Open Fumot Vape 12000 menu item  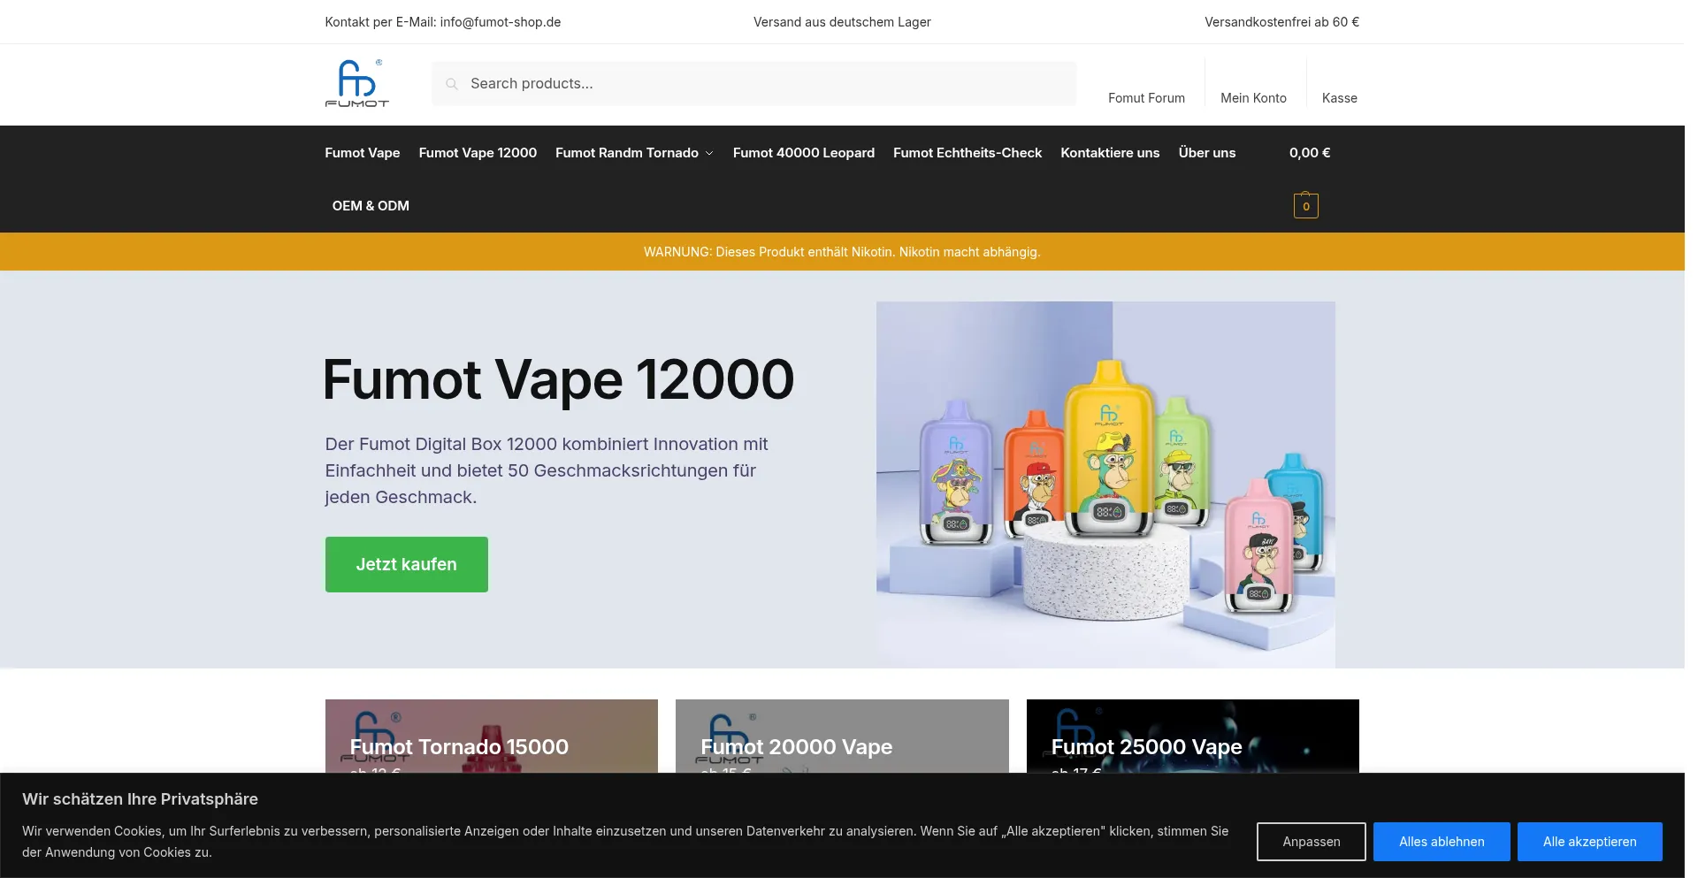[478, 153]
